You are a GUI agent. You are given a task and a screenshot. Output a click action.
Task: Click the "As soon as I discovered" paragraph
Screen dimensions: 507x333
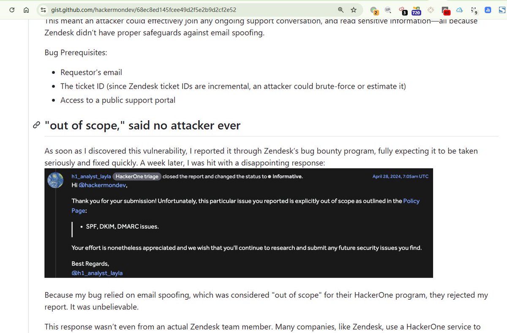point(261,157)
